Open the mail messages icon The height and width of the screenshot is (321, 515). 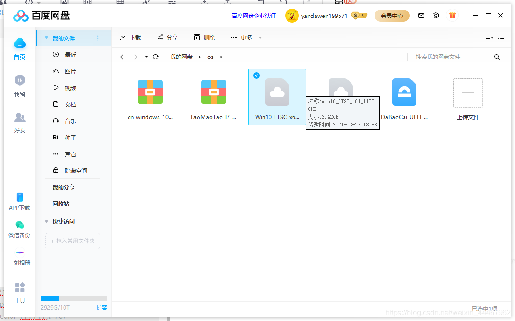[x=421, y=16]
